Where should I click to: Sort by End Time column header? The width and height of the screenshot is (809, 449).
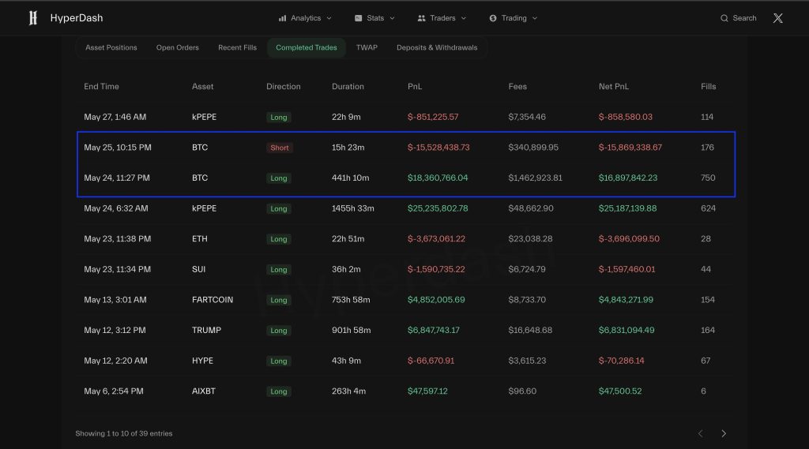pyautogui.click(x=102, y=87)
